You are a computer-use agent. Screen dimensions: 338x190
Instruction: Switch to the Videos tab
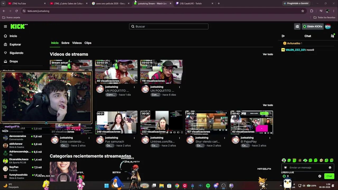[x=77, y=43]
